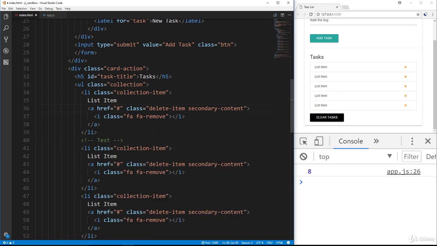Clear the console with the ban icon

(x=304, y=156)
